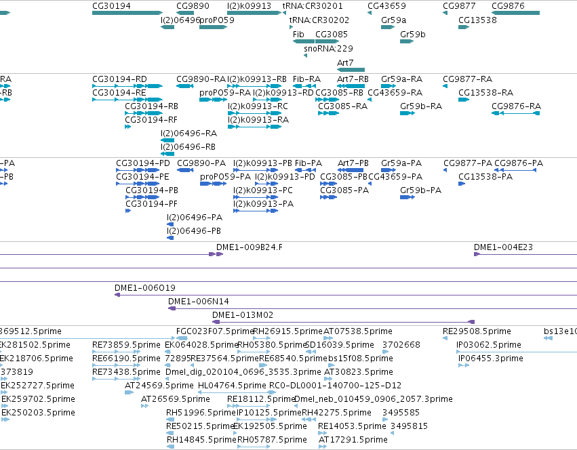Click the DME1-013M02 purple BAC line
Screen dimensions: 577x450
pyautogui.click(x=343, y=322)
